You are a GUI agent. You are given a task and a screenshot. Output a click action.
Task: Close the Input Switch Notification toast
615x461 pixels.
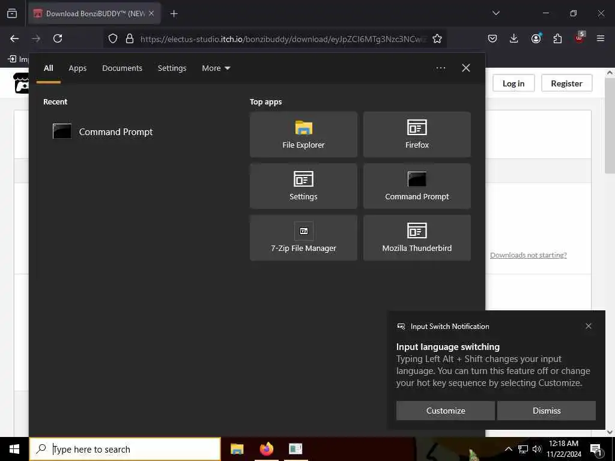point(589,326)
